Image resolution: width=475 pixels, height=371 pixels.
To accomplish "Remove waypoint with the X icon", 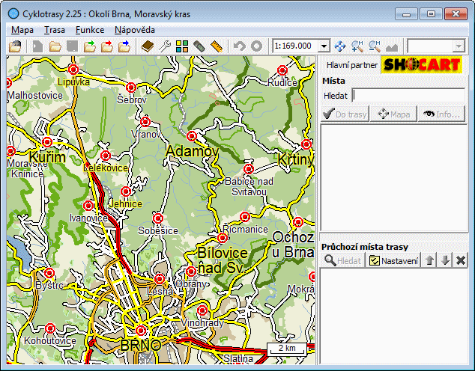I will click(461, 260).
